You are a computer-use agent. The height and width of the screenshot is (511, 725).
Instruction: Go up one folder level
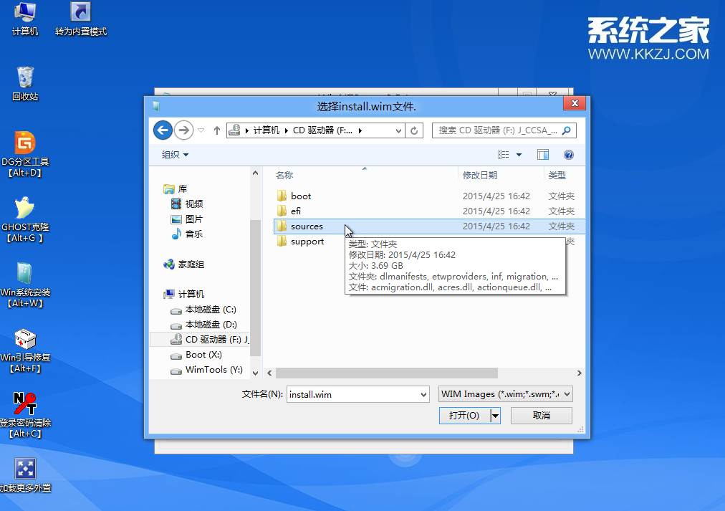tap(217, 130)
